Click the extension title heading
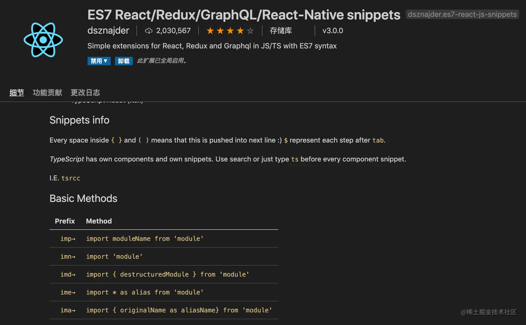This screenshot has height=325, width=526. pos(244,15)
